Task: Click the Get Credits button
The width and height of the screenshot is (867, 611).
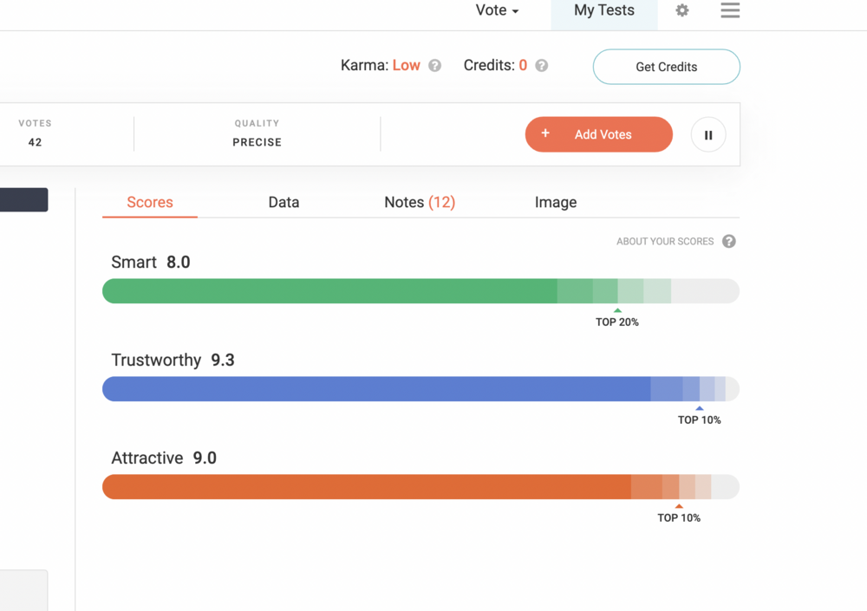Action: pos(666,67)
